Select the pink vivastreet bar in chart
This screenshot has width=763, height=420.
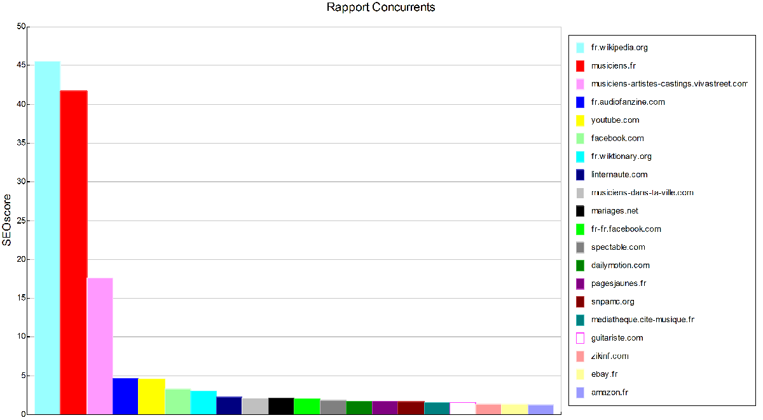(100, 346)
